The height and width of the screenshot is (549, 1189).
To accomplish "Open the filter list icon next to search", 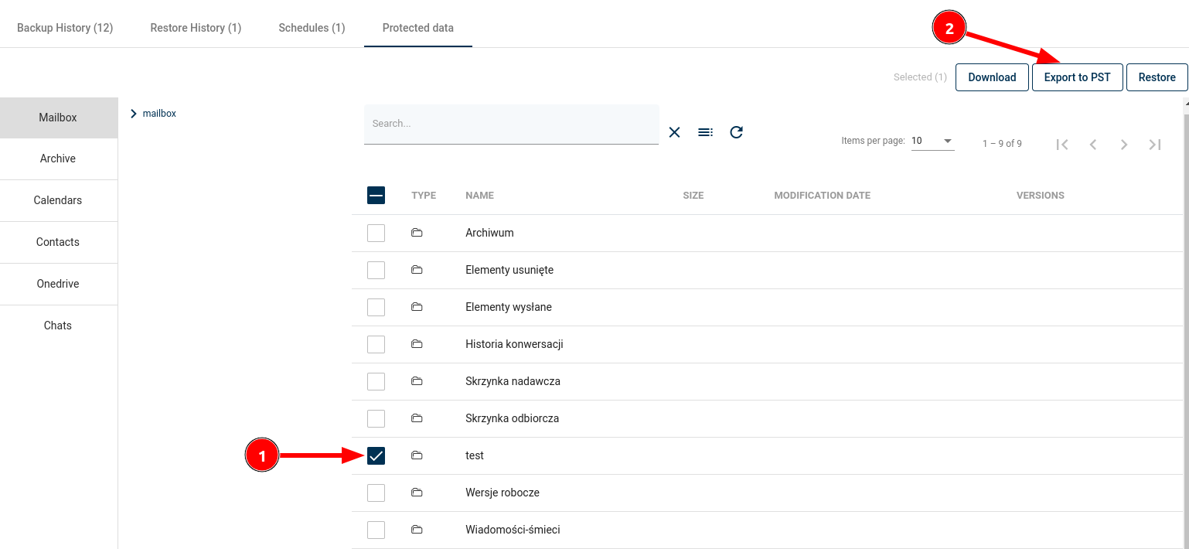I will [705, 132].
